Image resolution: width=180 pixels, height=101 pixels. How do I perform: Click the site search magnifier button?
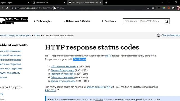[x=166, y=21]
